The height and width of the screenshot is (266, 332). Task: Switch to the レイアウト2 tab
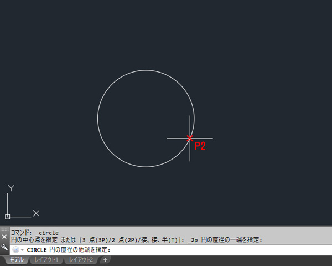[x=81, y=260]
